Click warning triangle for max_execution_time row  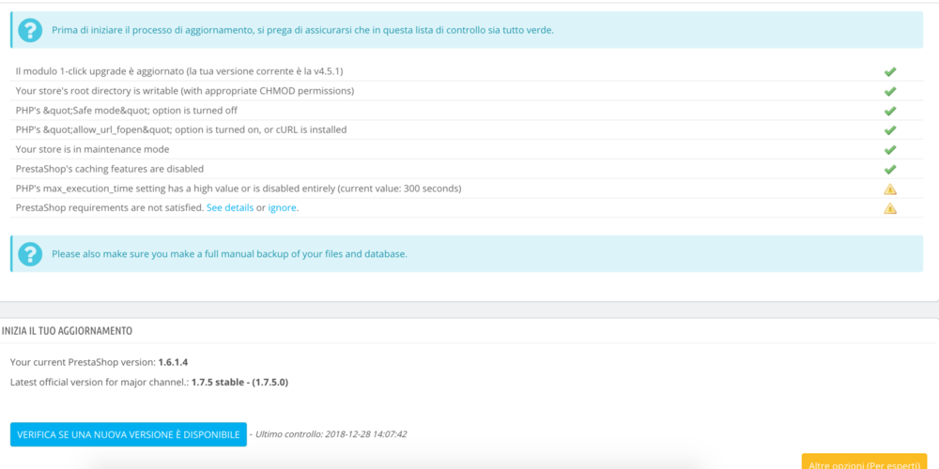pos(890,189)
